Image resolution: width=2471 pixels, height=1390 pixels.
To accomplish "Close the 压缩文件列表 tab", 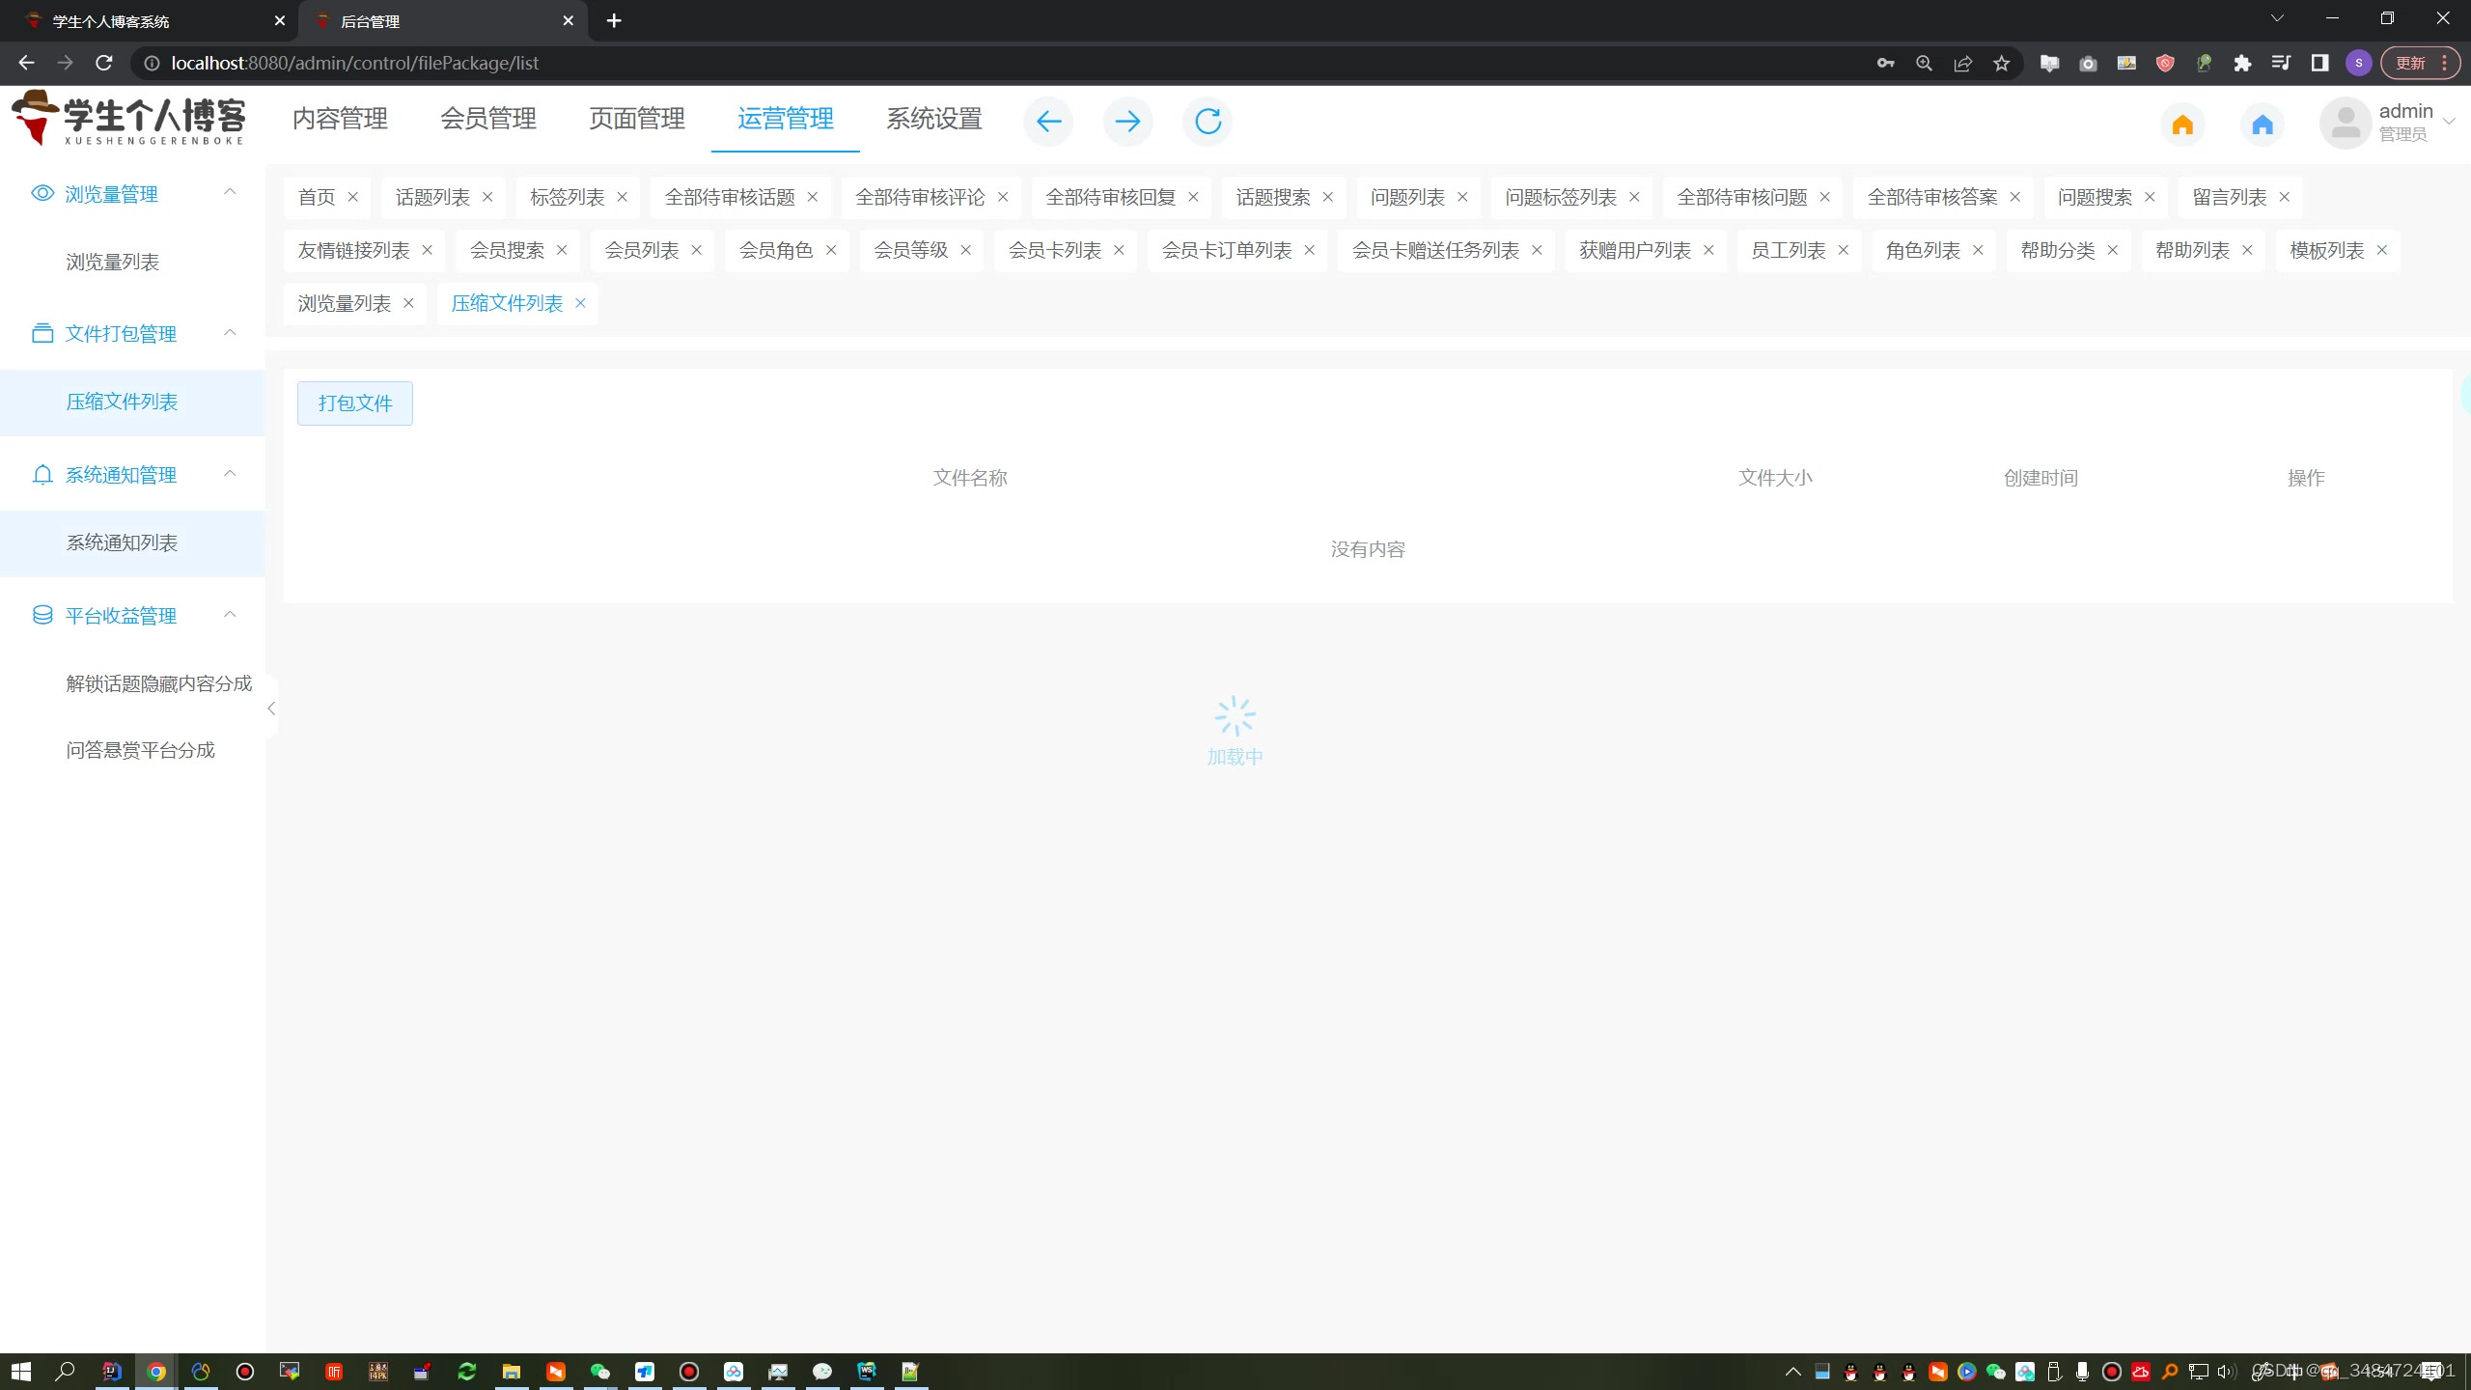I will click(580, 303).
